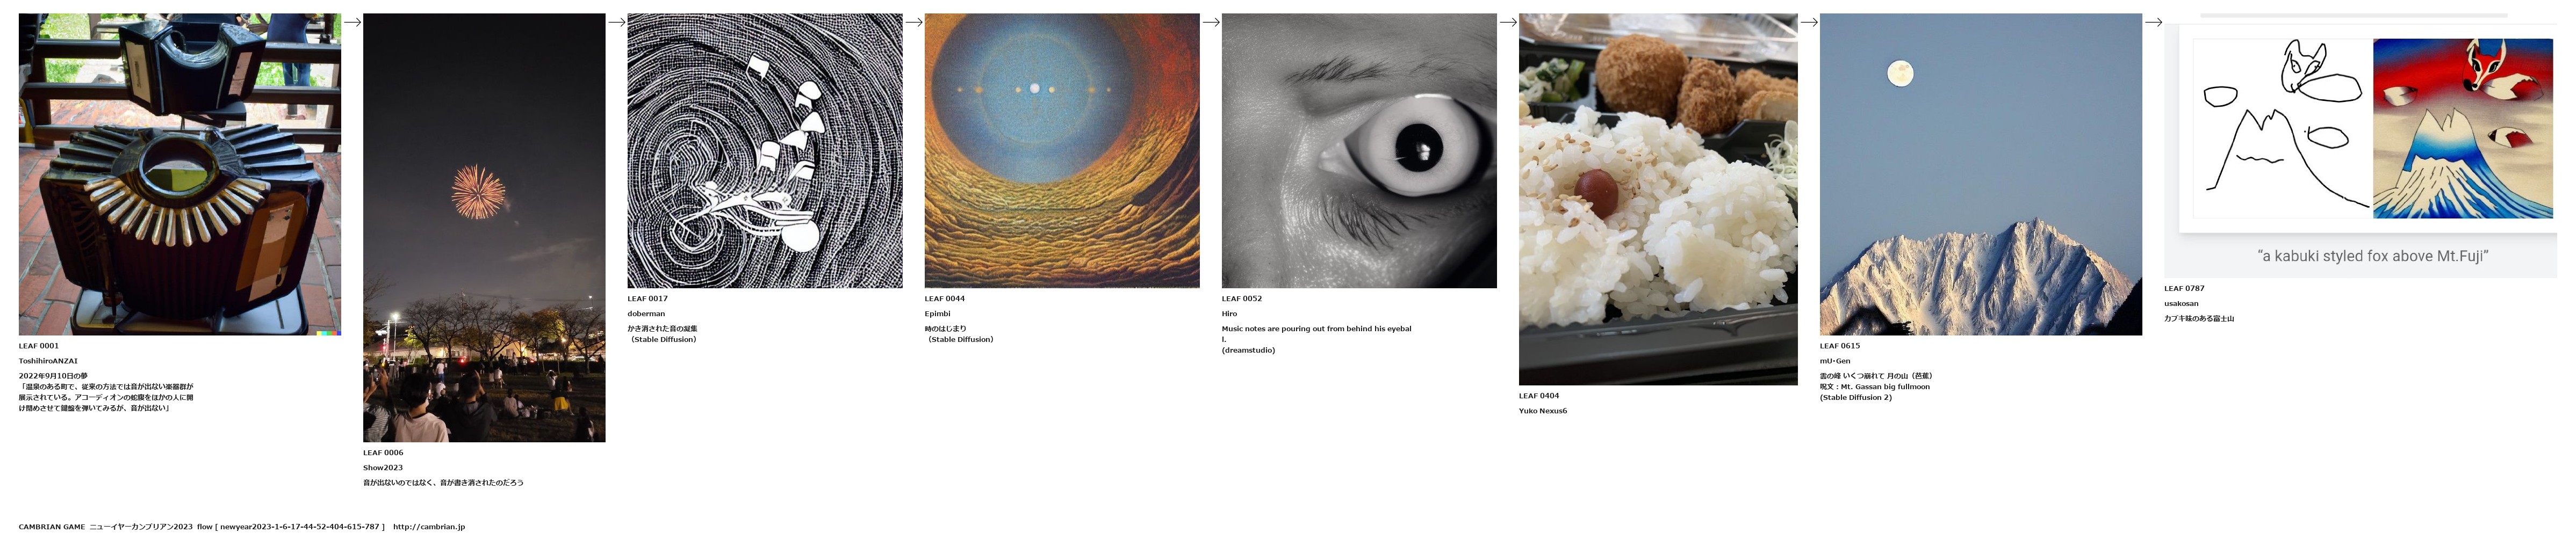2576x540 pixels.
Task: Click the CAMBRIAN GAME footer text
Action: pos(52,527)
